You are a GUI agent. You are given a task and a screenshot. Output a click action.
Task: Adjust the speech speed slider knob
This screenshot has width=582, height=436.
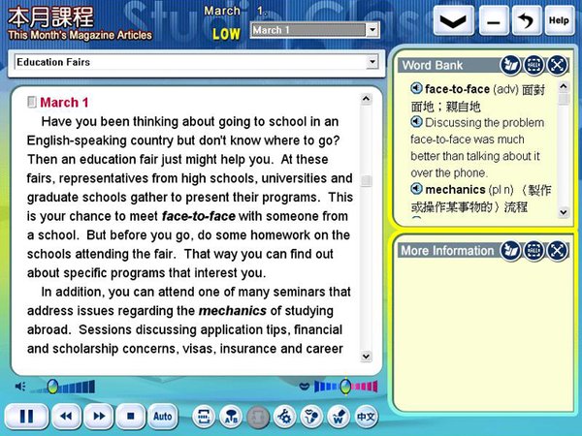click(345, 387)
